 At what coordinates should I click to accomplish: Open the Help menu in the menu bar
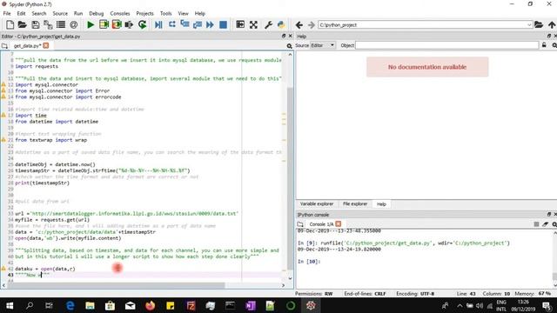pos(200,14)
